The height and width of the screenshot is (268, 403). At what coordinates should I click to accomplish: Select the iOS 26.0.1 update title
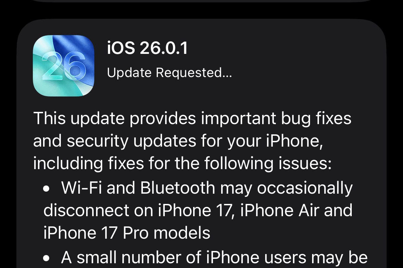pos(147,48)
